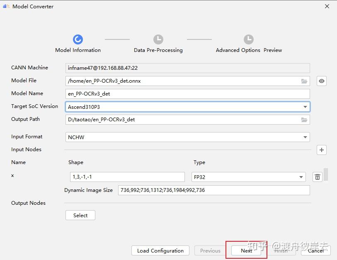
Task: Click the Input Nodes label
Action: coord(26,150)
